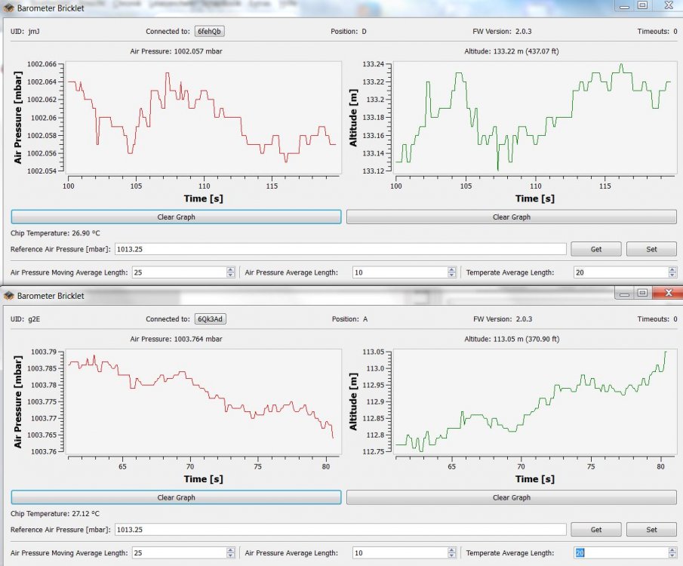Click the bottom window's Barometer Bricklet title icon
683x566 pixels.
pos(8,296)
